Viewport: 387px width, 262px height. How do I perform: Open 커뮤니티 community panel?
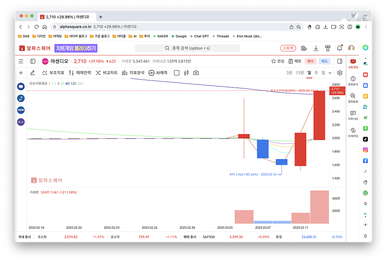(353, 115)
